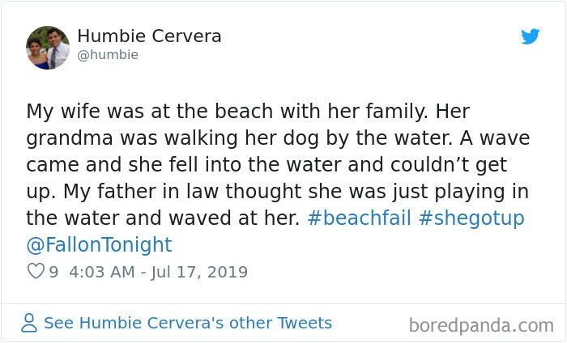Image resolution: width=567 pixels, height=343 pixels.
Task: Click the like count number 9
Action: coord(53,272)
